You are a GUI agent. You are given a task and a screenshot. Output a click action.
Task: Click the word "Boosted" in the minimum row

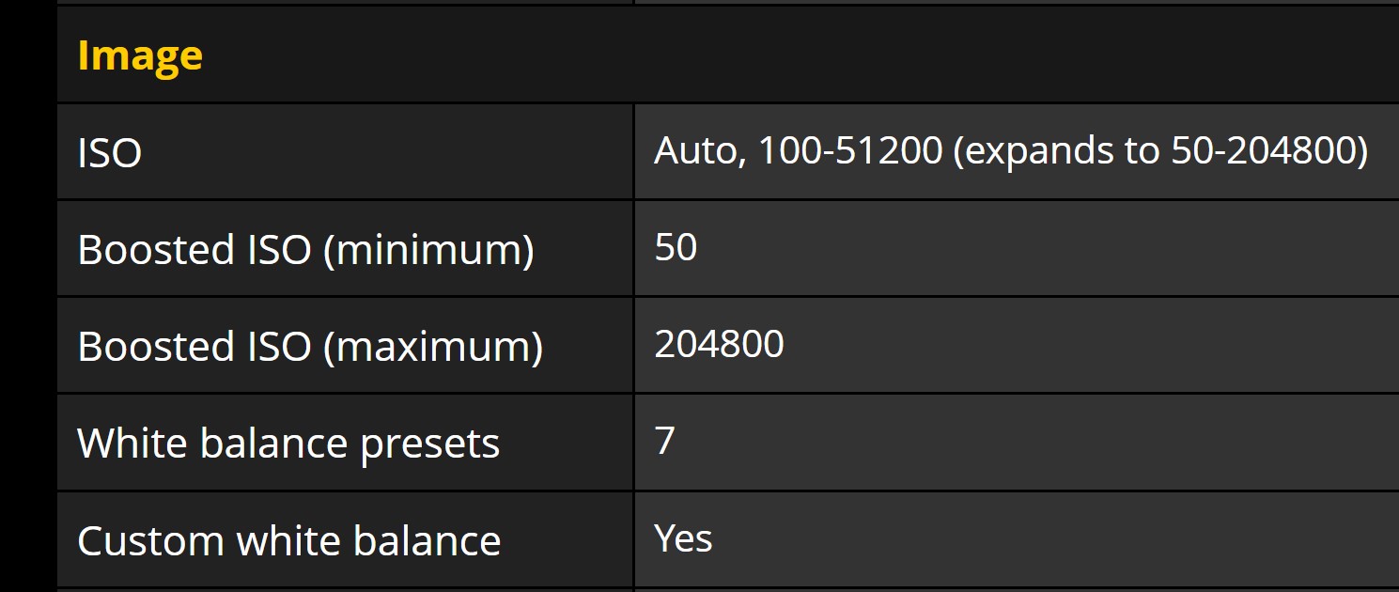pyautogui.click(x=143, y=250)
